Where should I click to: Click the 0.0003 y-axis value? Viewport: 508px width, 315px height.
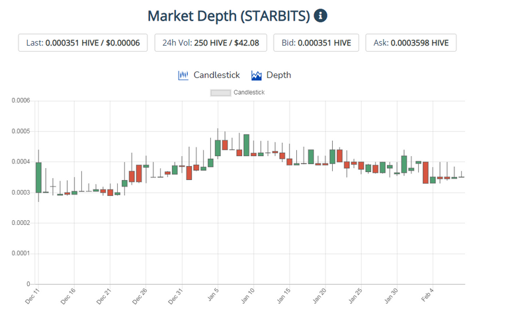[21, 193]
